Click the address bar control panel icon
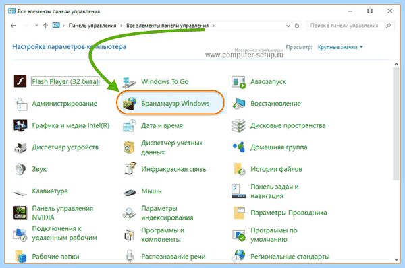This screenshot has height=268, width=405. click(x=56, y=26)
